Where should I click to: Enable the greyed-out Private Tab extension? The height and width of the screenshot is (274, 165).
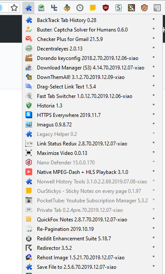pos(92,210)
